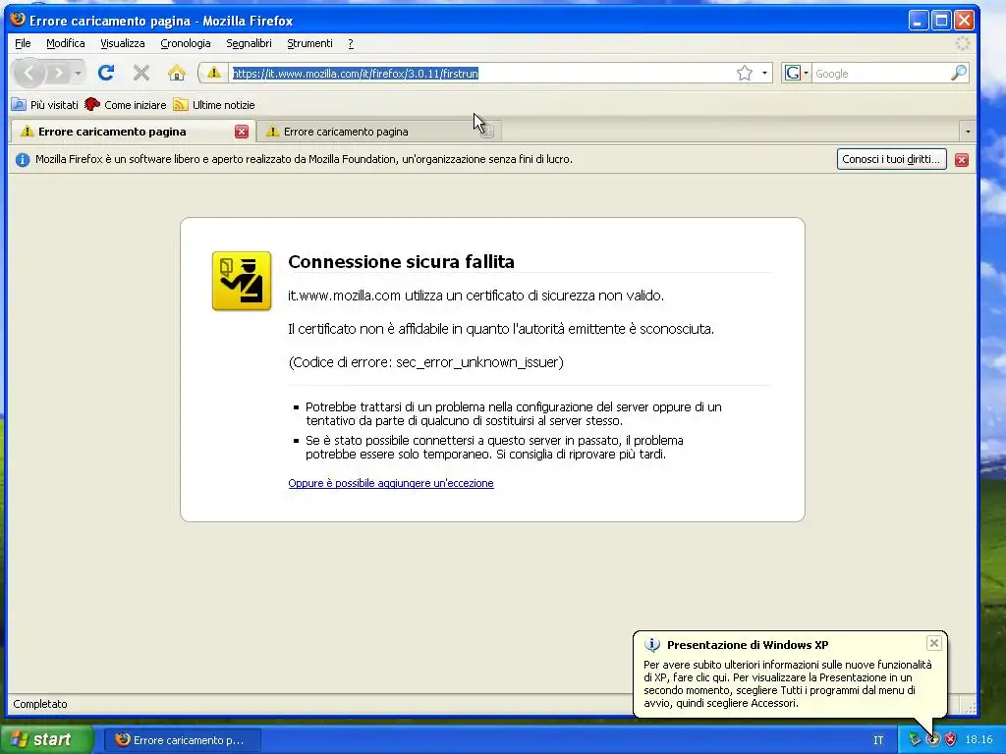Viewport: 1006px width, 754px height.
Task: Click the Forward navigation arrow
Action: point(58,73)
